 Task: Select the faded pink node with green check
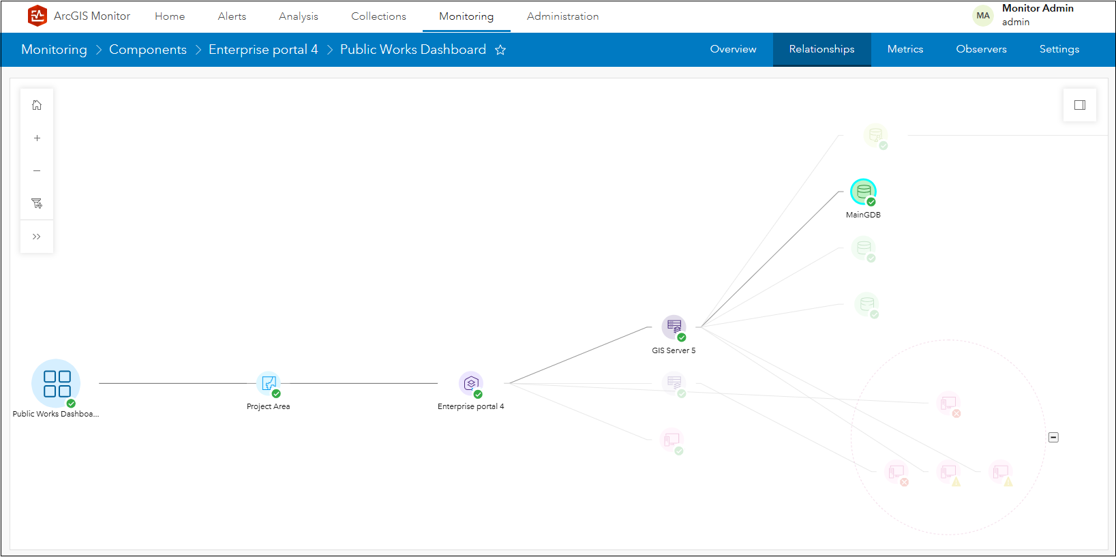pyautogui.click(x=672, y=440)
